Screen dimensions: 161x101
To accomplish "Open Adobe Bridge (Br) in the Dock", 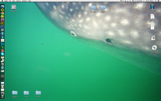I will click(x=2, y=23).
